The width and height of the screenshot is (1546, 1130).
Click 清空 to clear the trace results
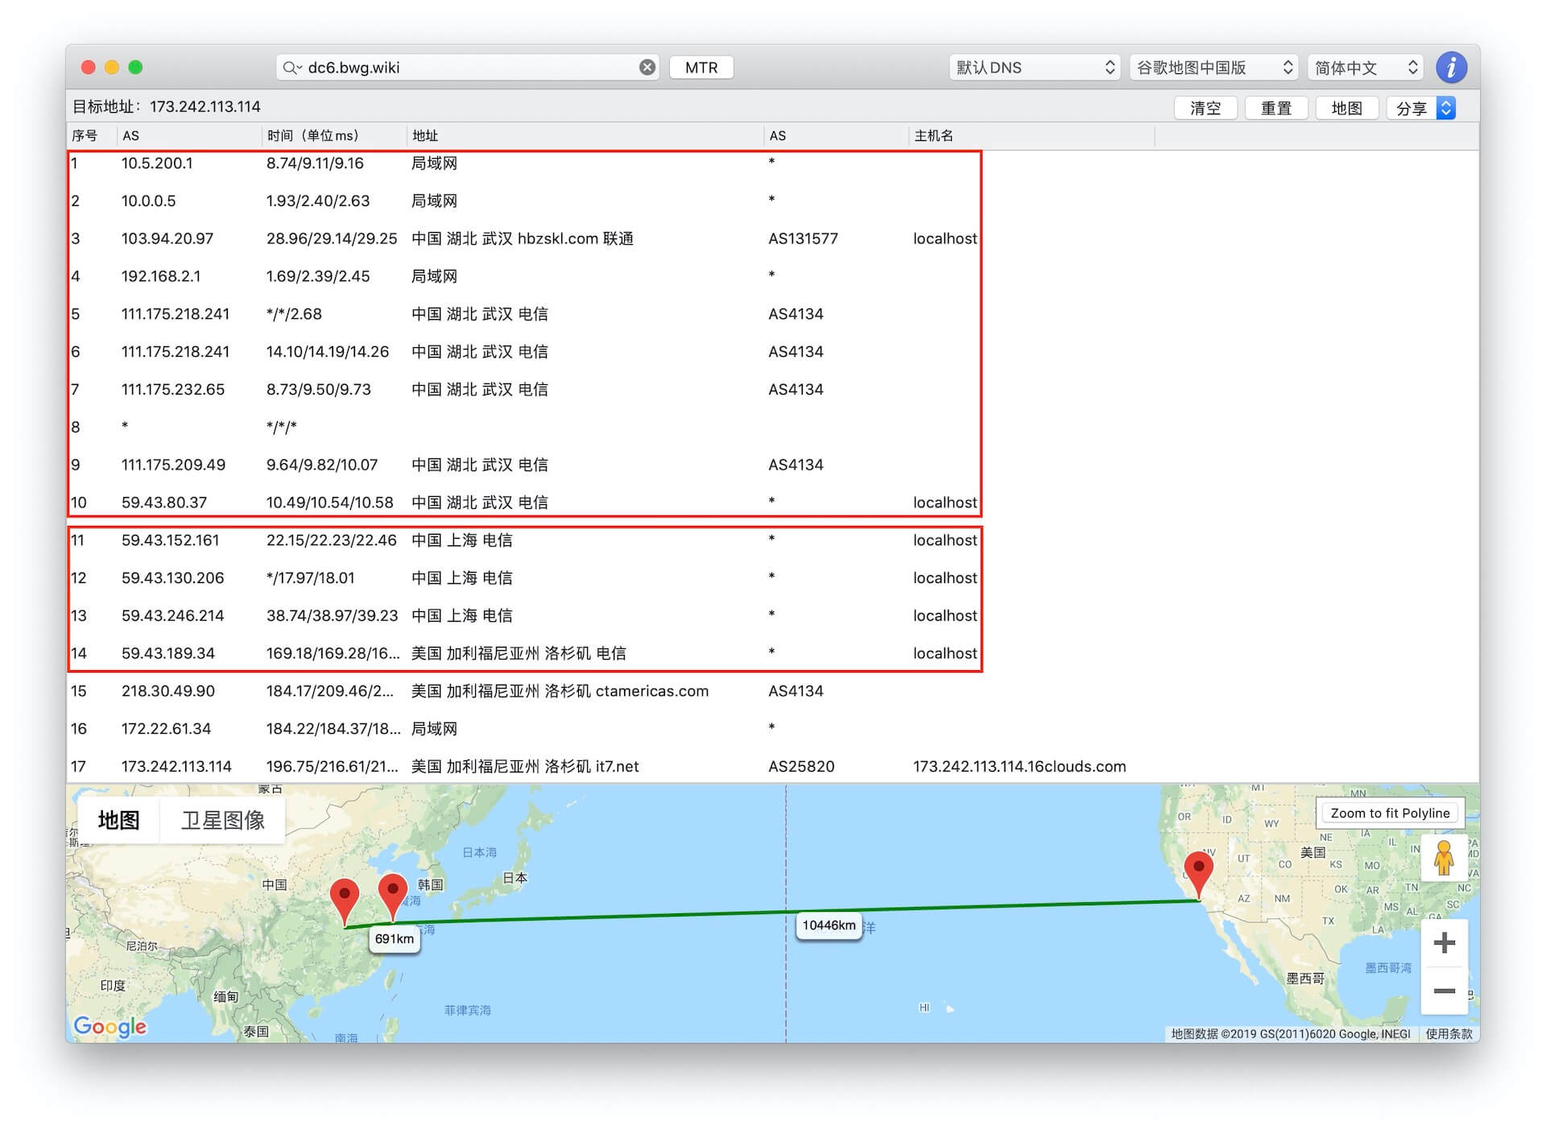pyautogui.click(x=1205, y=107)
